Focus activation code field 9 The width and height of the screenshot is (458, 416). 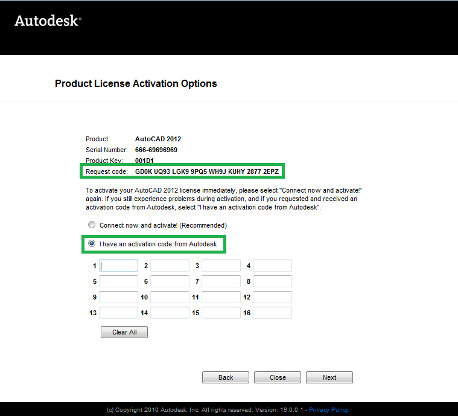(119, 297)
